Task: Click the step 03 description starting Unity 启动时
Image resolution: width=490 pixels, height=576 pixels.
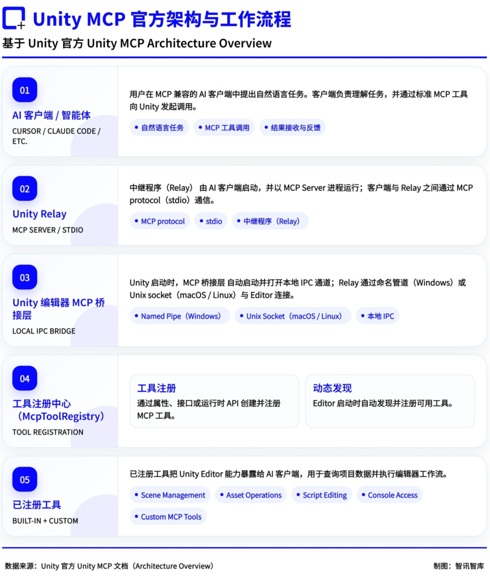Action: click(x=298, y=289)
